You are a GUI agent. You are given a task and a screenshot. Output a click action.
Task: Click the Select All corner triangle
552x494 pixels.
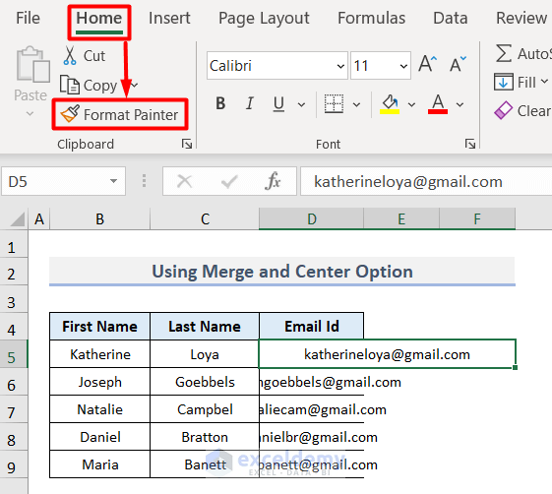18,218
